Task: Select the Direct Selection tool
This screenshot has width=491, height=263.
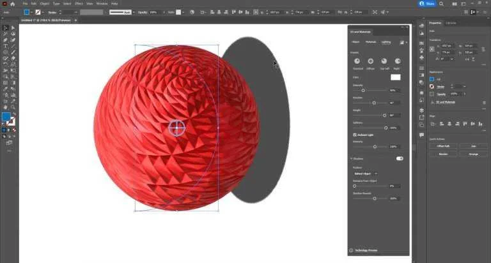Action: click(13, 28)
